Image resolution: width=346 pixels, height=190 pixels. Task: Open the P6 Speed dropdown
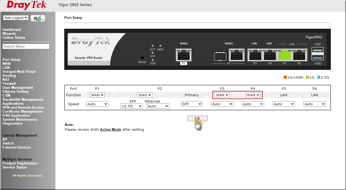[314, 104]
